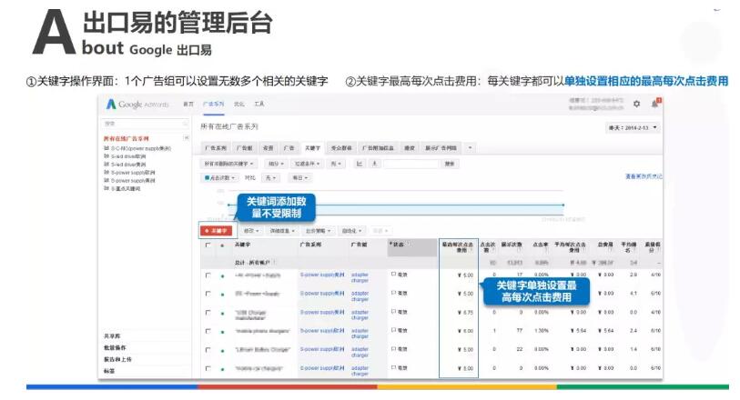Toggle the select-all checkbox in table header
The width and height of the screenshot is (740, 400).
point(208,245)
